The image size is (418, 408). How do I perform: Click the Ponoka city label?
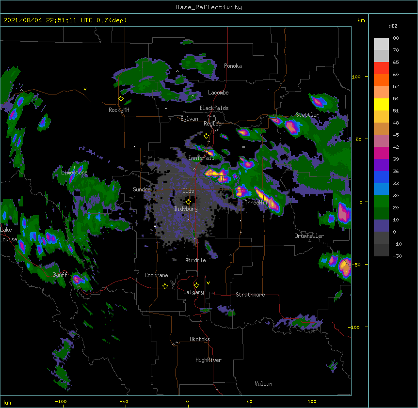pyautogui.click(x=233, y=66)
